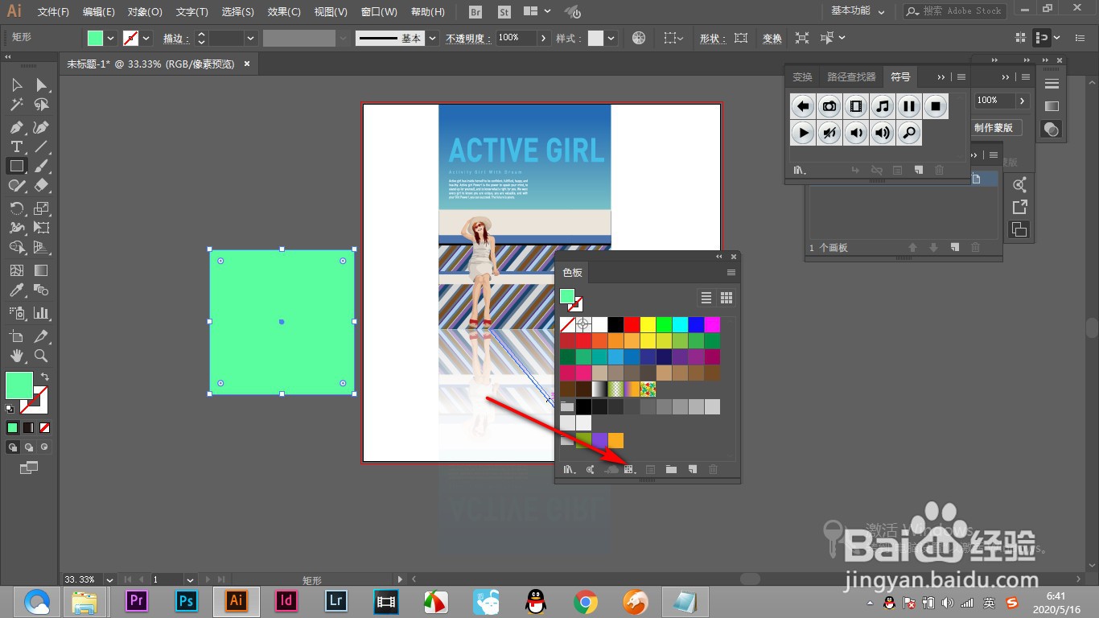Open fill color dropdown in control bar

[111, 38]
